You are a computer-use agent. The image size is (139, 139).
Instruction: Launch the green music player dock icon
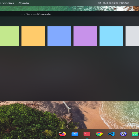click(135, 134)
